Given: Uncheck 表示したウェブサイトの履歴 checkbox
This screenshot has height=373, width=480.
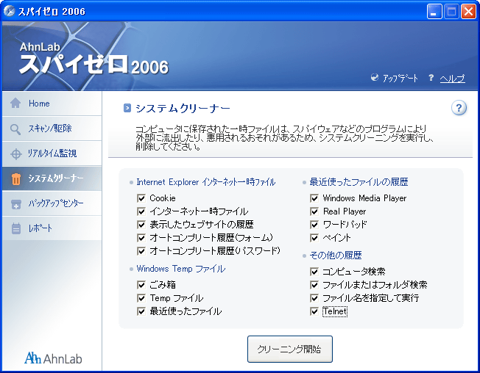Looking at the screenshot, I should point(141,225).
